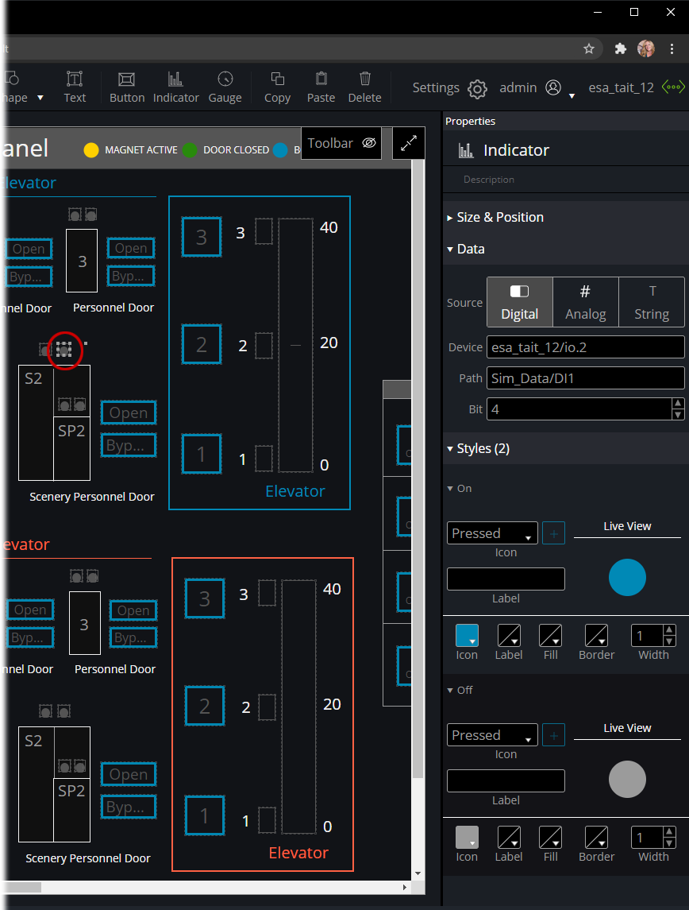Image resolution: width=689 pixels, height=910 pixels.
Task: Click the esa_tait_12 connection icon
Action: pyautogui.click(x=673, y=87)
